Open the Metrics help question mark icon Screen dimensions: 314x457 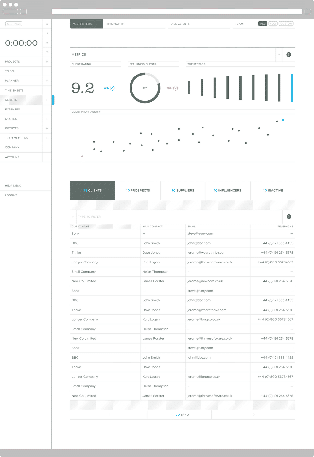[288, 55]
